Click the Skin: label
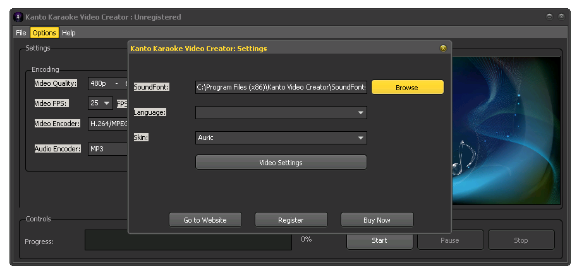Viewport: 584px width, 280px height. click(x=141, y=137)
